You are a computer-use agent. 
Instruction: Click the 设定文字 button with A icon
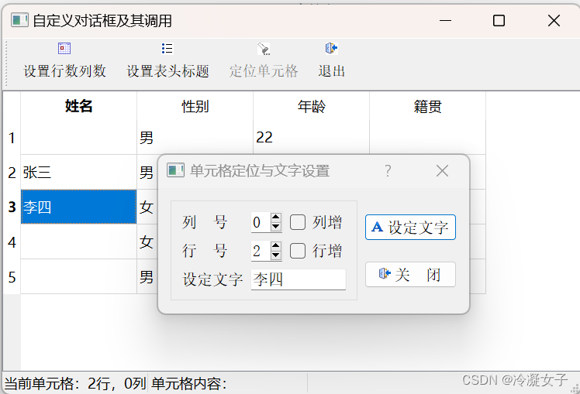click(410, 227)
